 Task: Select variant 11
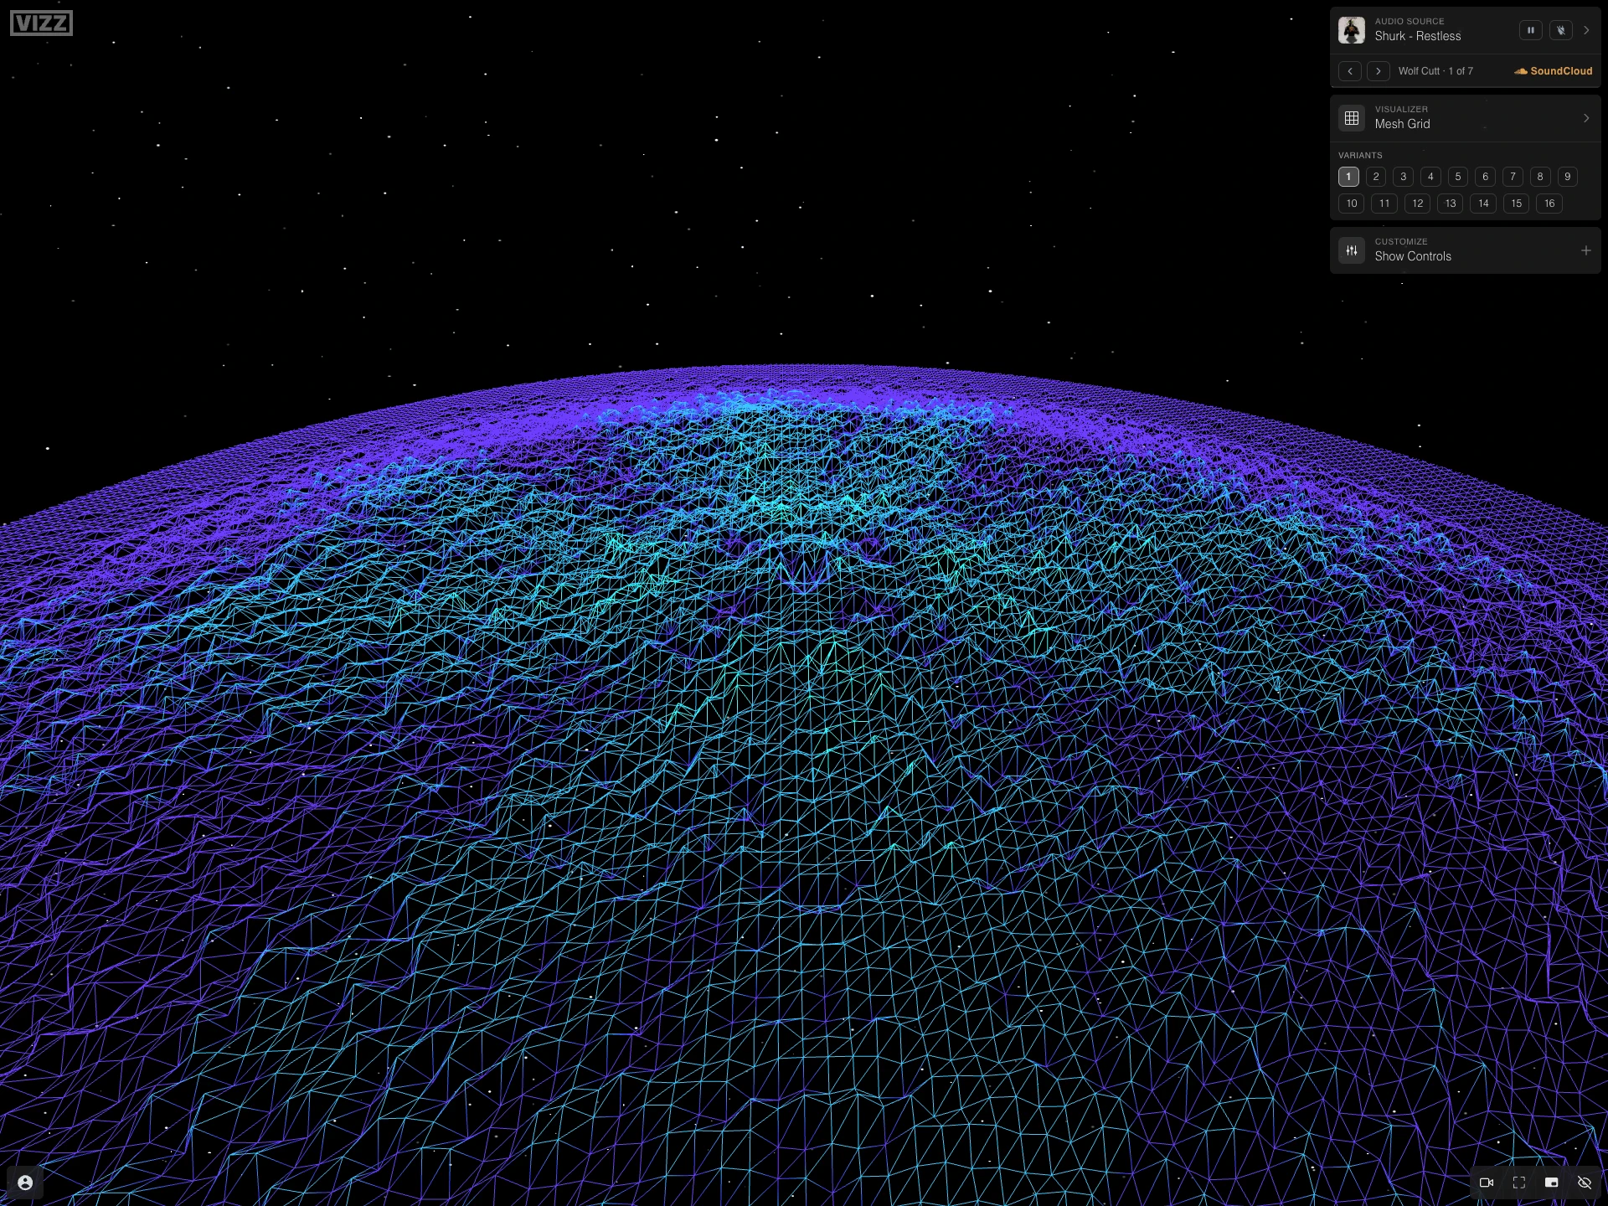(x=1384, y=204)
